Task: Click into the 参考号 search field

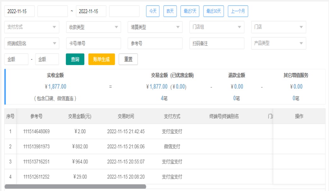Action: pyautogui.click(x=155, y=43)
